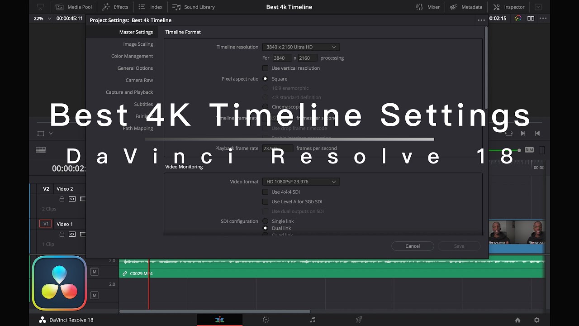Screen dimensions: 579x326
Task: Open Timeline resolution dropdown
Action: pyautogui.click(x=301, y=47)
